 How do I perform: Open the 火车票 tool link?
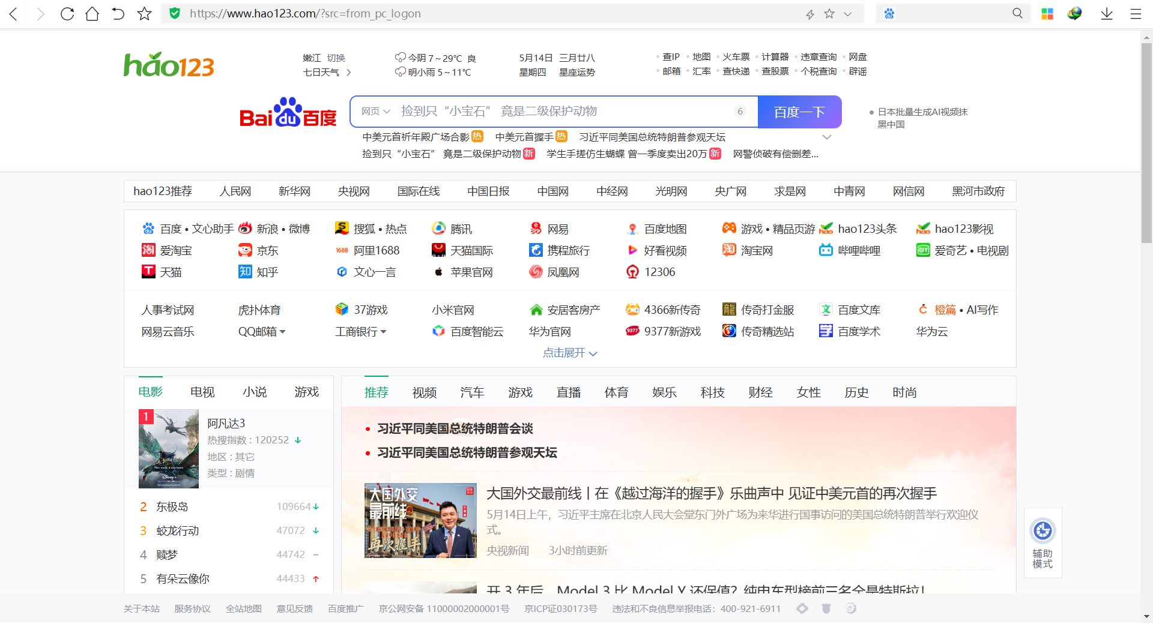click(x=736, y=57)
